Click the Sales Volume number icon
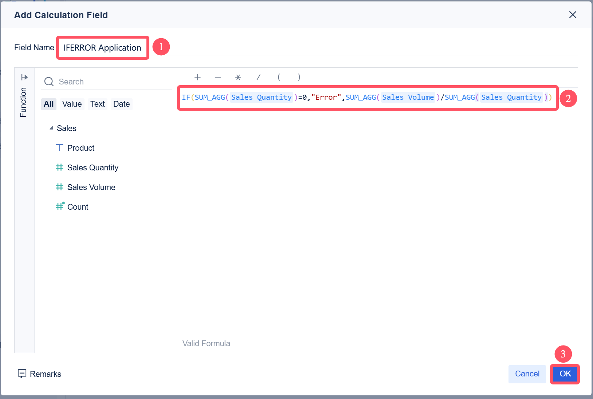Image resolution: width=593 pixels, height=399 pixels. [x=59, y=187]
